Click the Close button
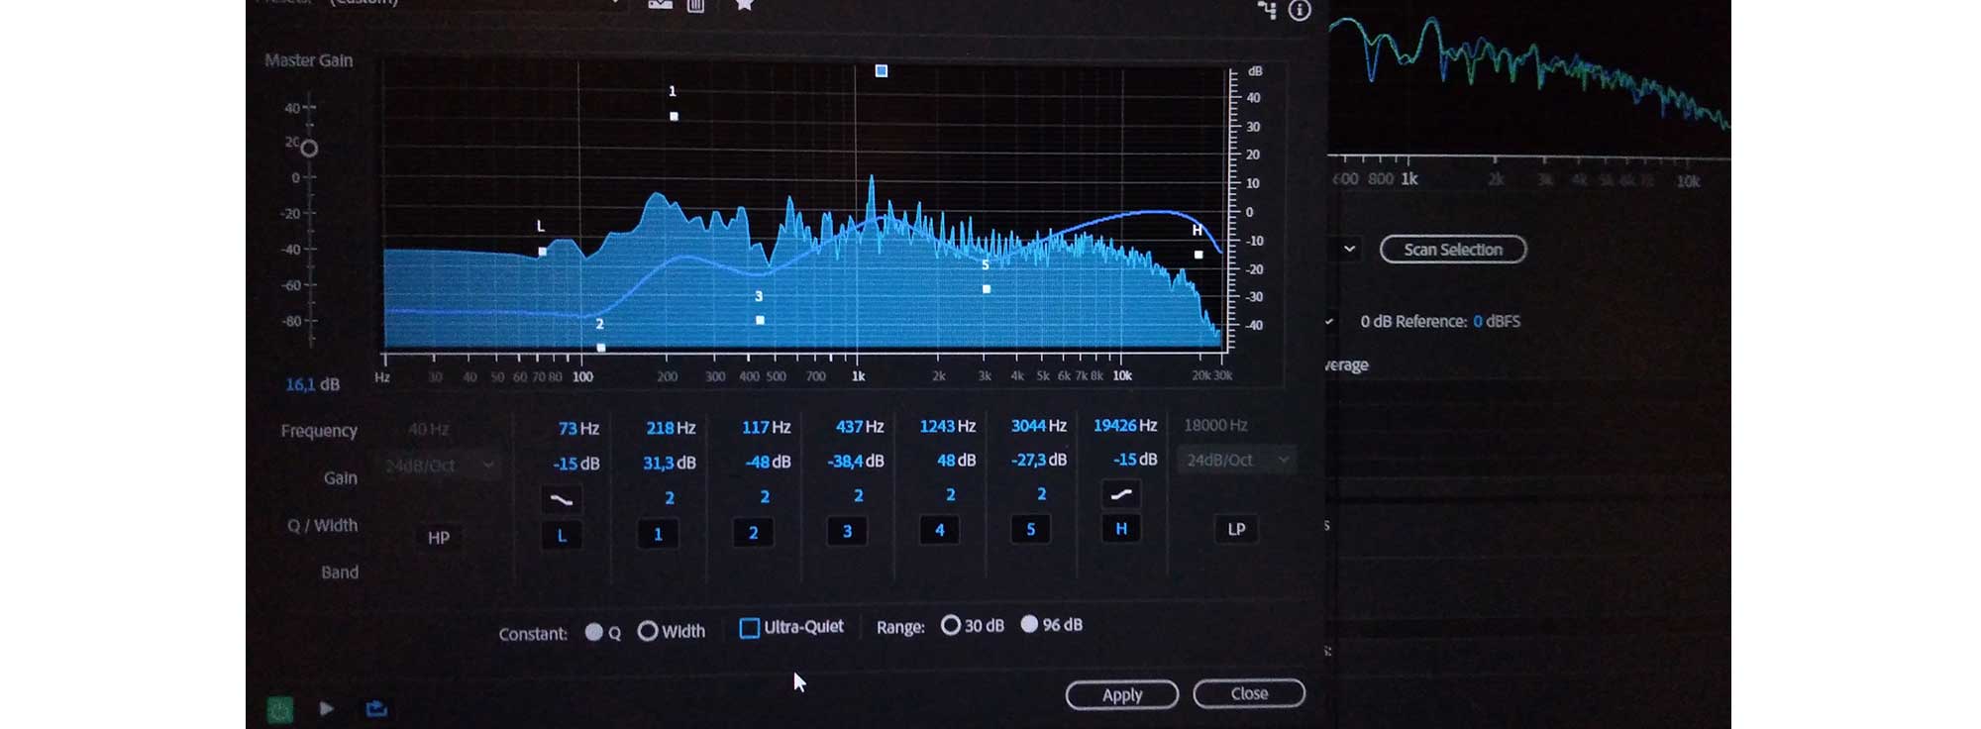This screenshot has width=1981, height=729. [x=1249, y=693]
